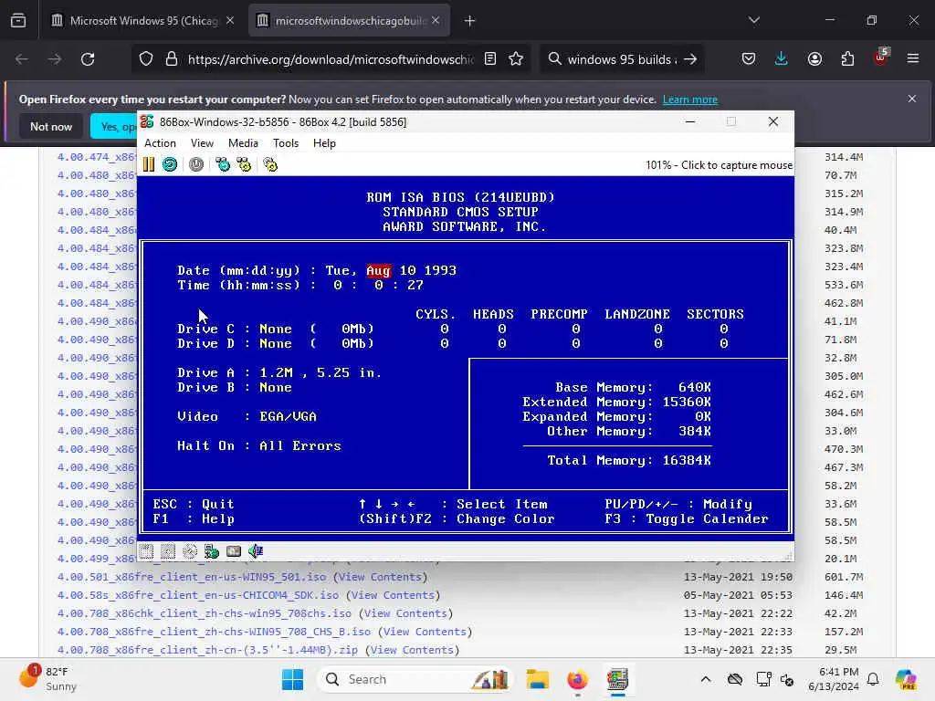The width and height of the screenshot is (935, 701).
Task: Open the Firefox extensions puzzle icon
Action: (847, 59)
